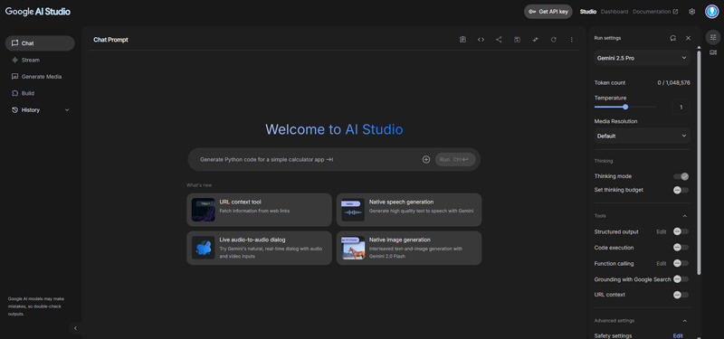Viewport: 724px width, 339px height.
Task: Open the Documentation link text
Action: click(x=652, y=12)
